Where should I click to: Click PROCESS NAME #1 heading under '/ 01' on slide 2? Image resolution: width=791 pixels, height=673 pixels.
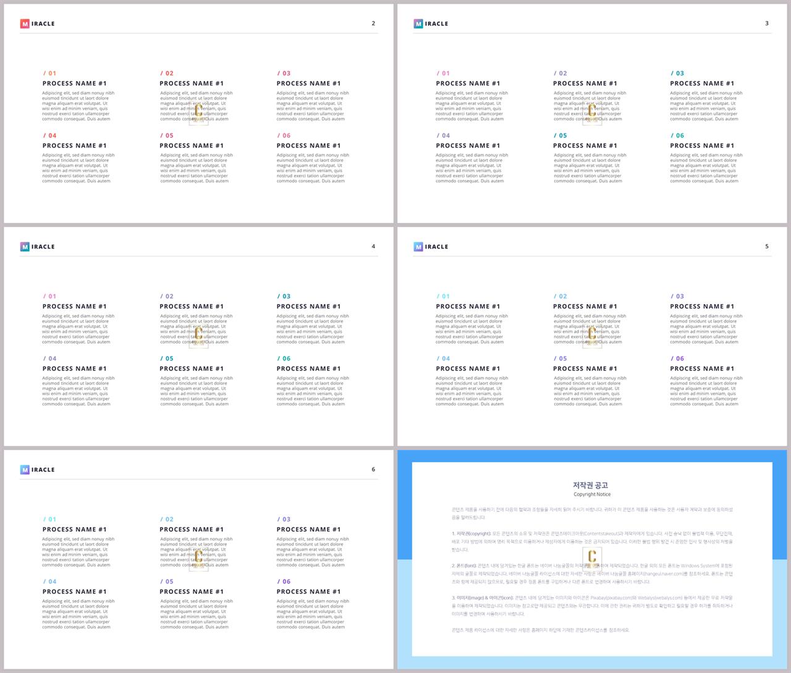pos(74,83)
